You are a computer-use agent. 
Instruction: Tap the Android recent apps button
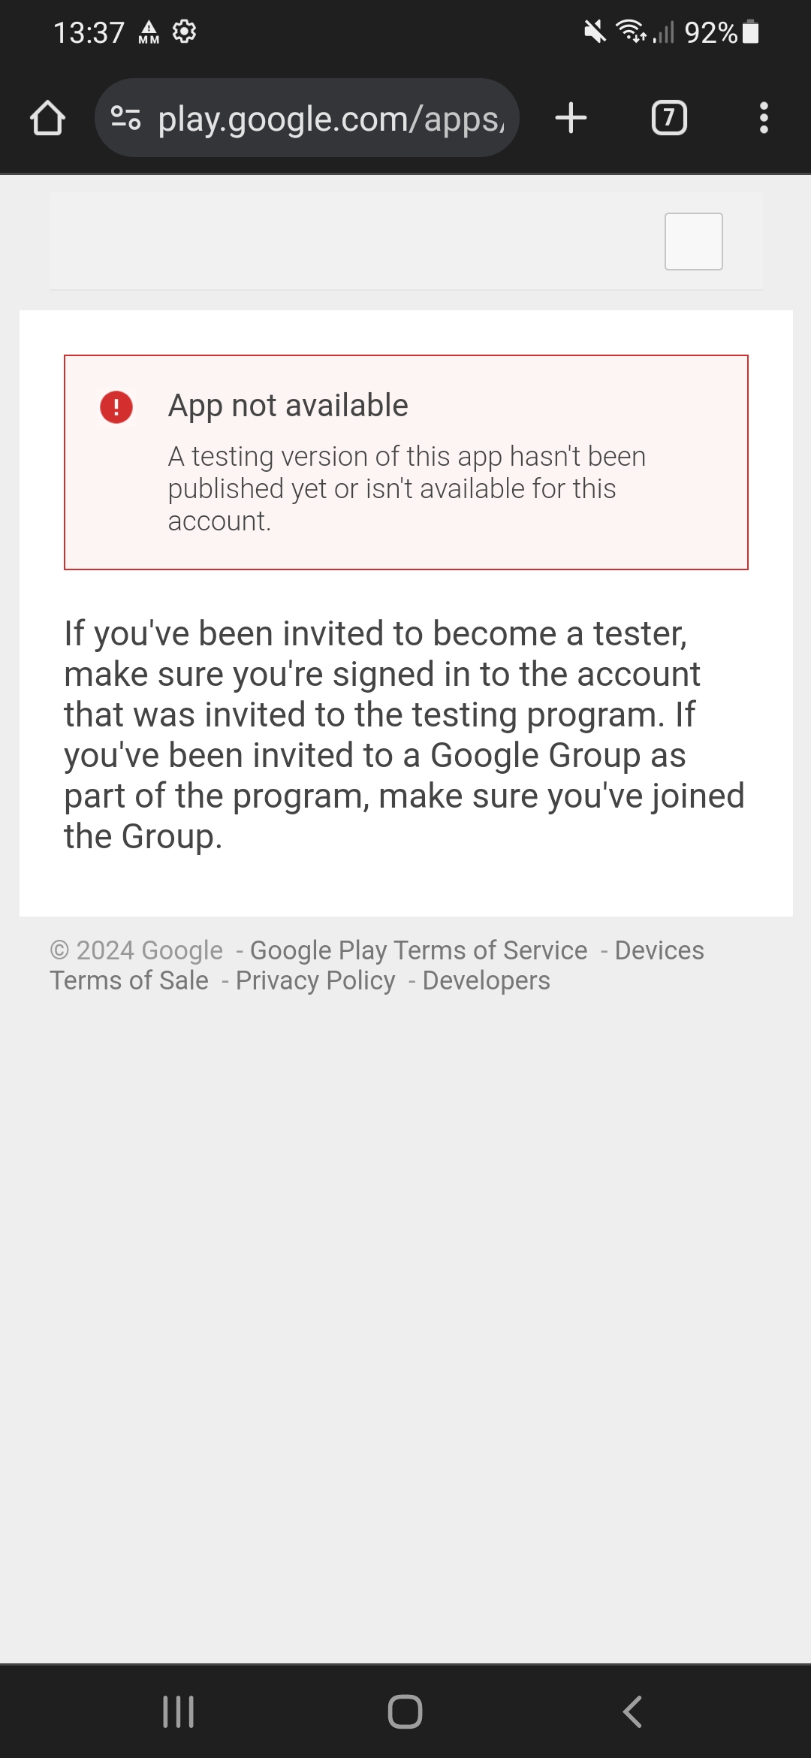[x=179, y=1711]
